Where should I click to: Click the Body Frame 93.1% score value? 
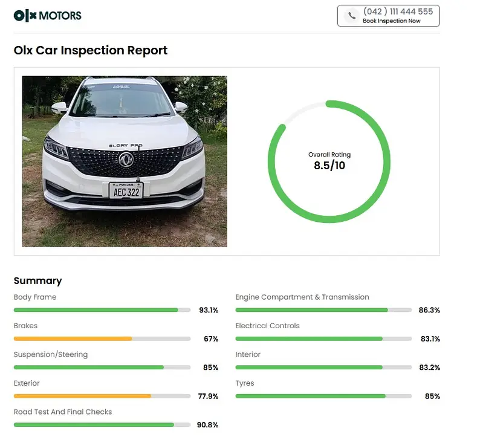[x=209, y=310]
